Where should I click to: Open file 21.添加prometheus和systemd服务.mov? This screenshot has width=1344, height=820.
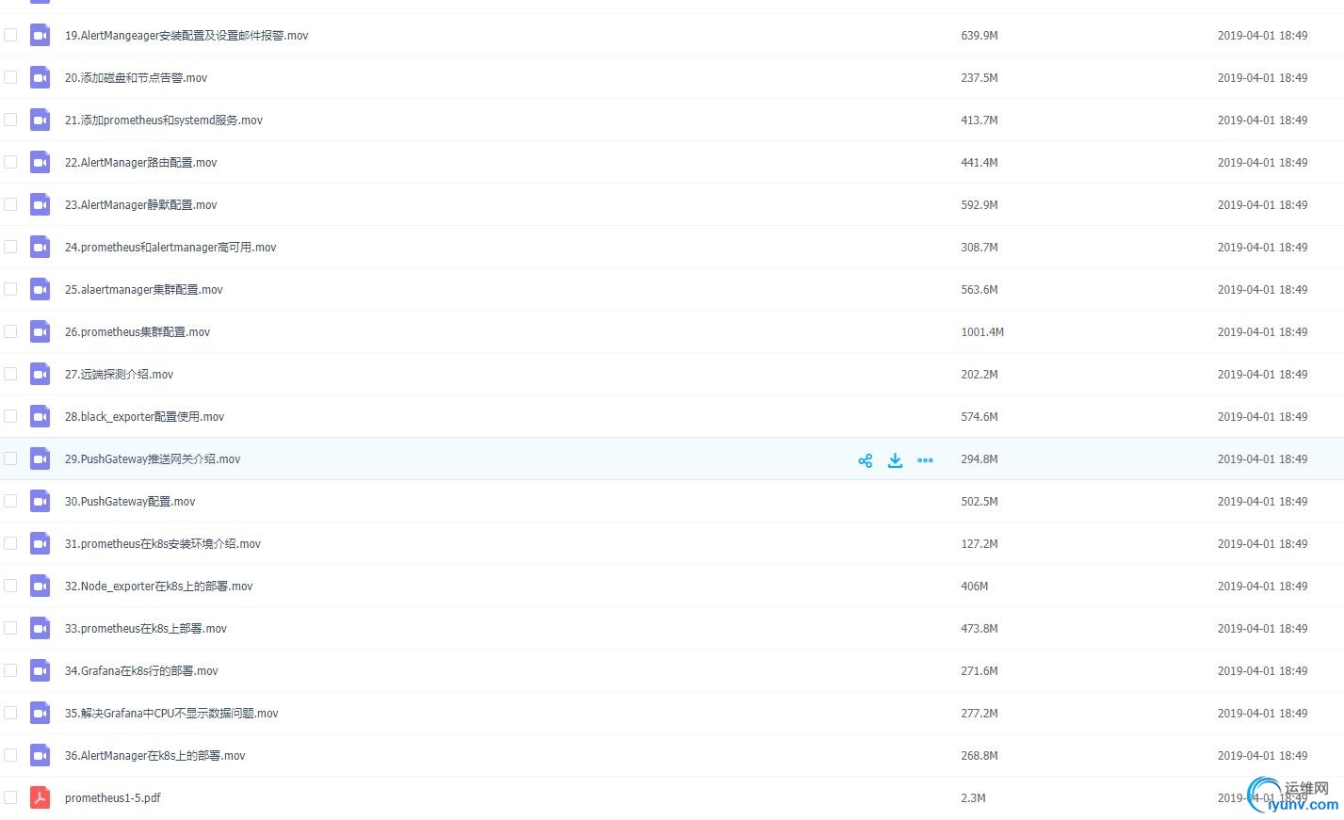coord(164,121)
